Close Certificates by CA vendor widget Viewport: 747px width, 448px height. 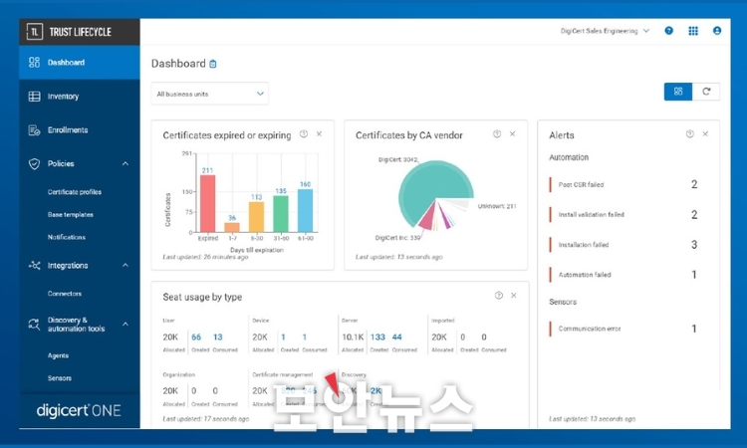click(513, 134)
